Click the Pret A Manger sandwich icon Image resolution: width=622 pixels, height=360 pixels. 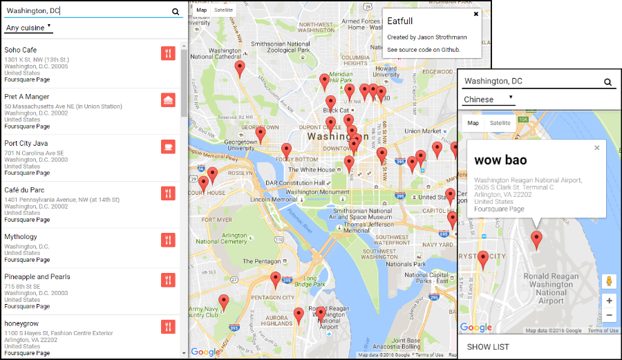[x=168, y=100]
